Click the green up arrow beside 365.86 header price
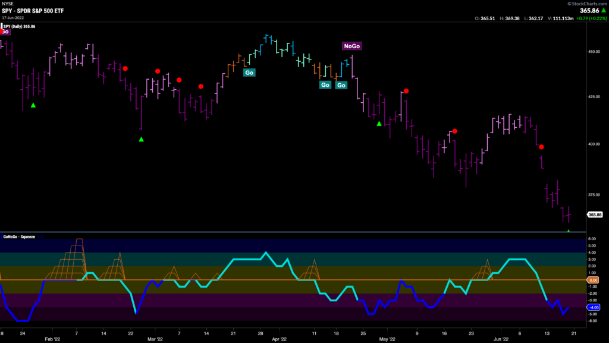 point(604,11)
